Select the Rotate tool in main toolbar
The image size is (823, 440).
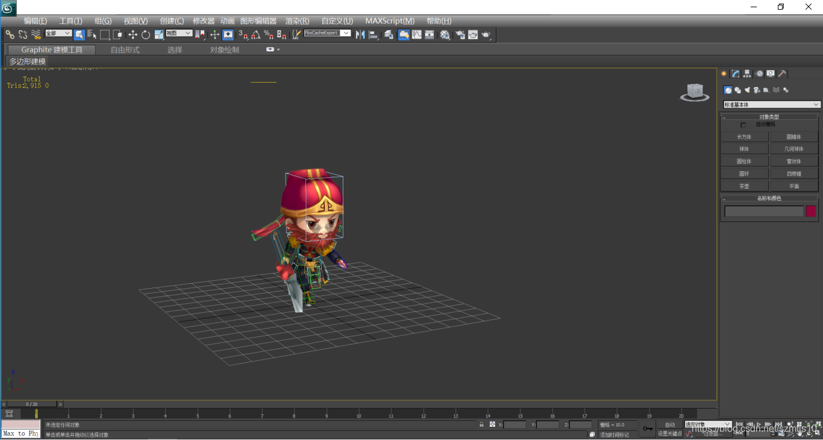(x=146, y=35)
